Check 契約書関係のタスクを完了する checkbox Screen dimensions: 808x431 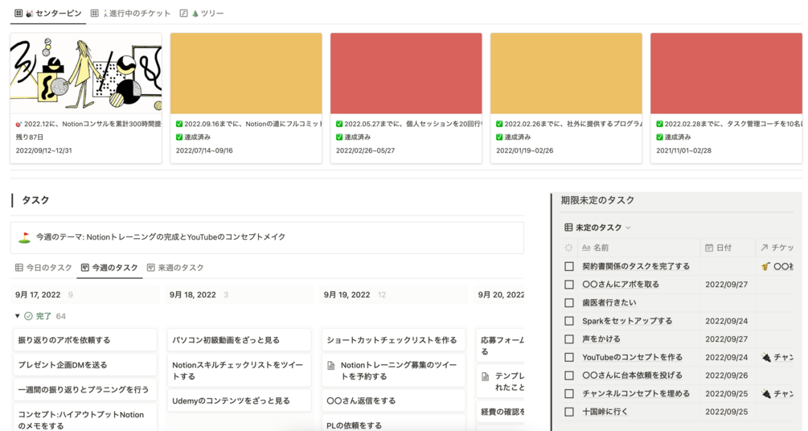(x=569, y=266)
